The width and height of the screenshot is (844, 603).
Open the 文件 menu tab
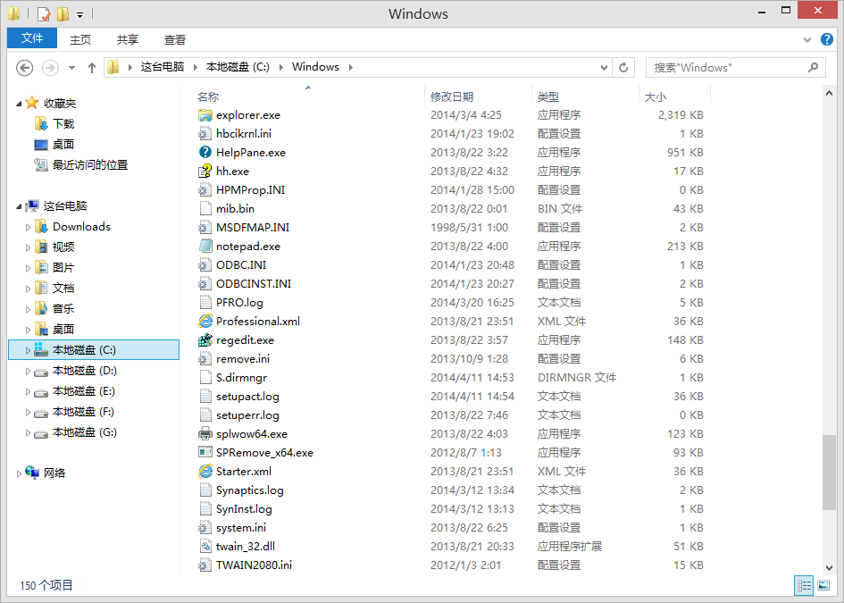32,38
